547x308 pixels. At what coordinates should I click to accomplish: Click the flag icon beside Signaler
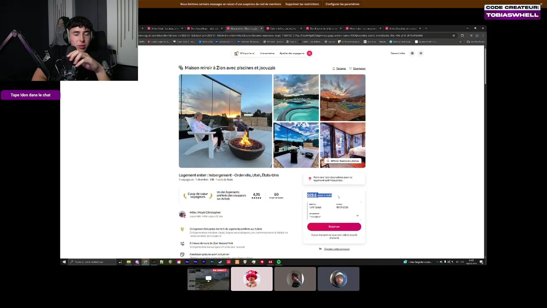(321, 249)
